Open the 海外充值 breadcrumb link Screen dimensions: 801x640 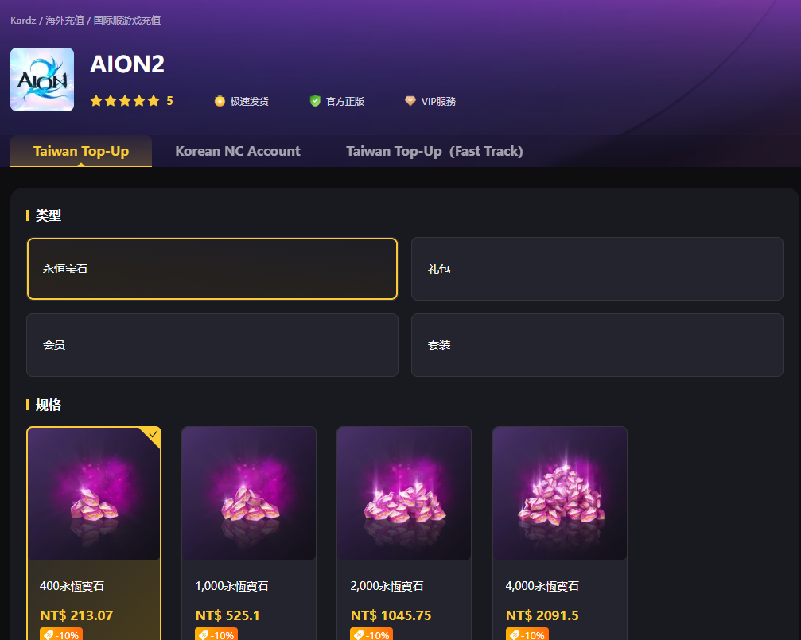(x=64, y=20)
